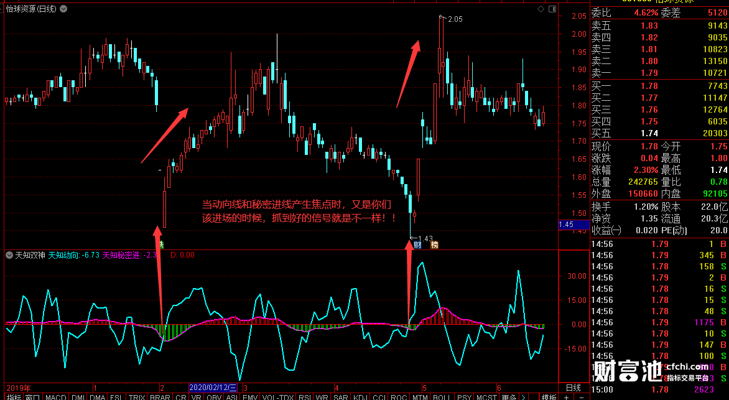729x400 pixels.
Task: Show the PSY indicator
Action: [x=464, y=398]
